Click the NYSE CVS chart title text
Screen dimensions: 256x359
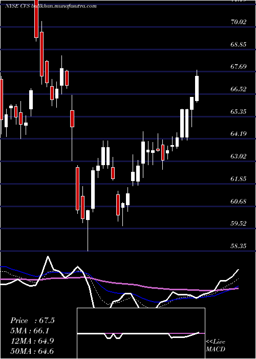51,6
